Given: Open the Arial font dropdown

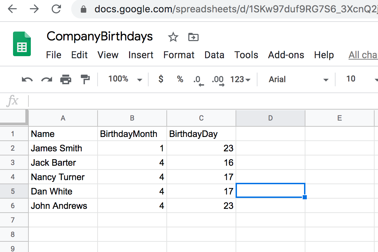Looking at the screenshot, I should pos(299,79).
